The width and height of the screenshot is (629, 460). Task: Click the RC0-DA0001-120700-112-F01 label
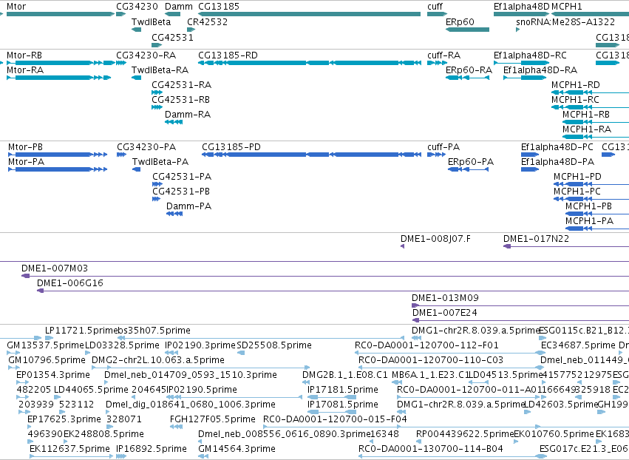point(426,345)
